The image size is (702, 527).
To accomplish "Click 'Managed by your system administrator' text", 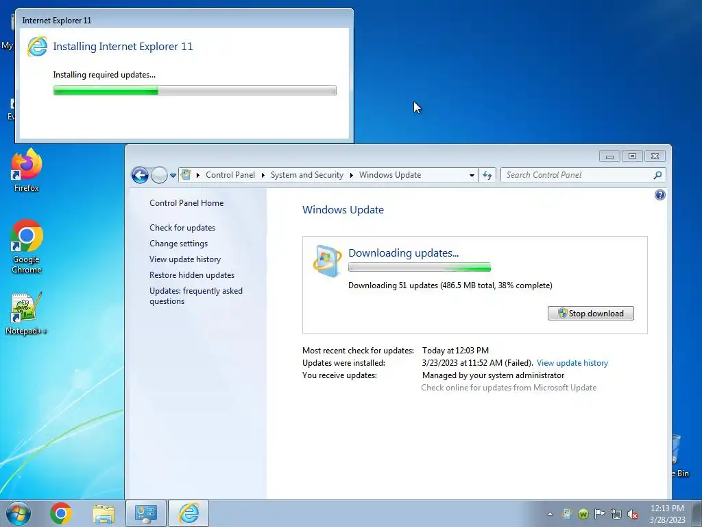I will (x=493, y=375).
